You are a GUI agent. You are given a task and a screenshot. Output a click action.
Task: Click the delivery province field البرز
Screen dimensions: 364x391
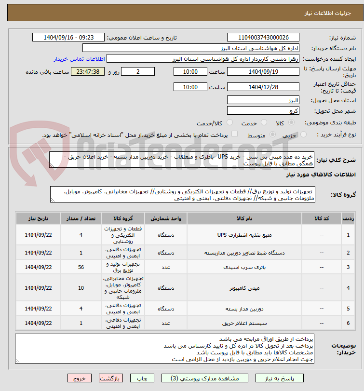click(263, 100)
